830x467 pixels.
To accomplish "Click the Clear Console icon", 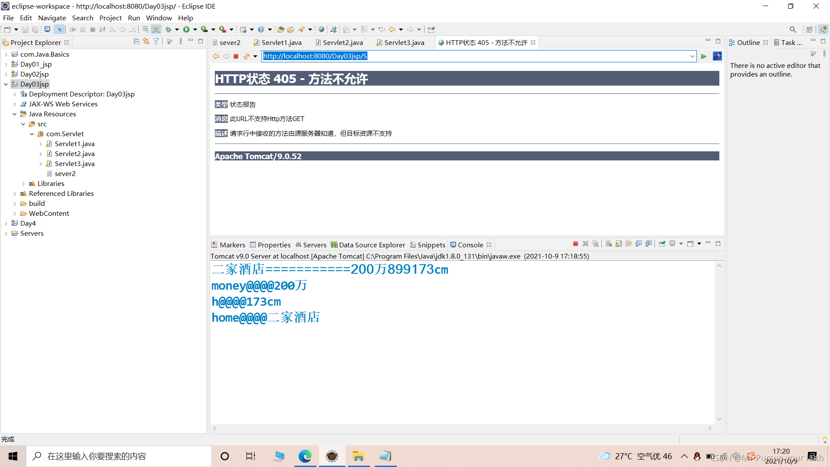I will click(609, 244).
